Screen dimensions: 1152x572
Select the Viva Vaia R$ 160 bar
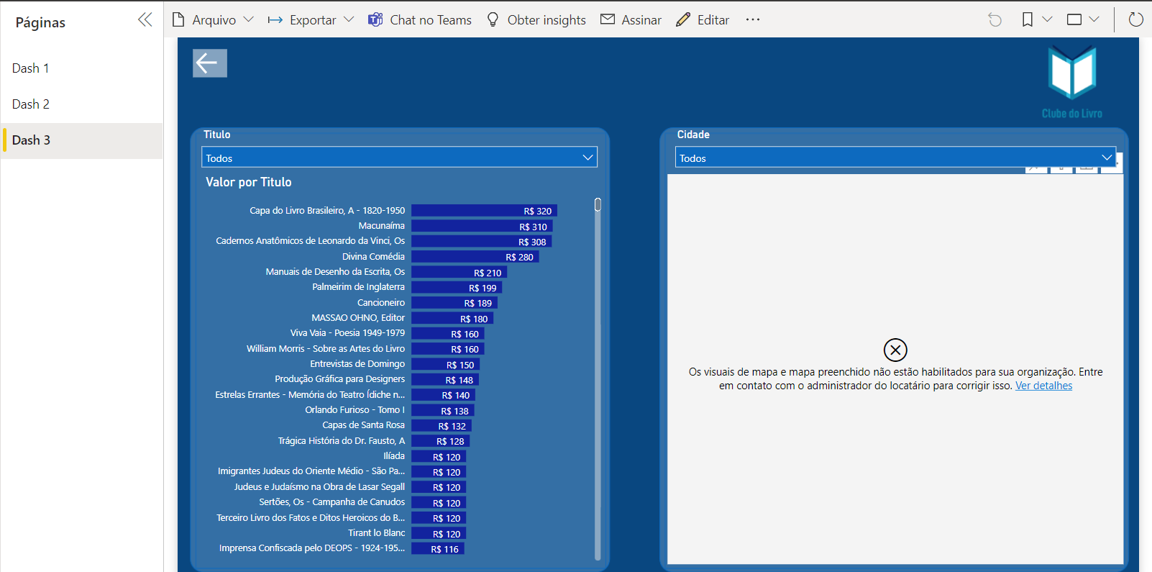tap(448, 334)
